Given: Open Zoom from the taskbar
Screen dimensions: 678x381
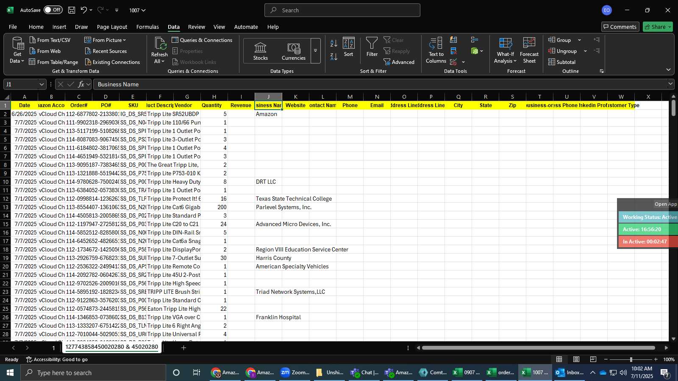Looking at the screenshot, I should point(295,373).
